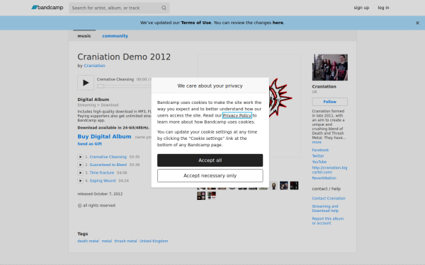Open the Cremative Cleansing track link

pyautogui.click(x=108, y=157)
